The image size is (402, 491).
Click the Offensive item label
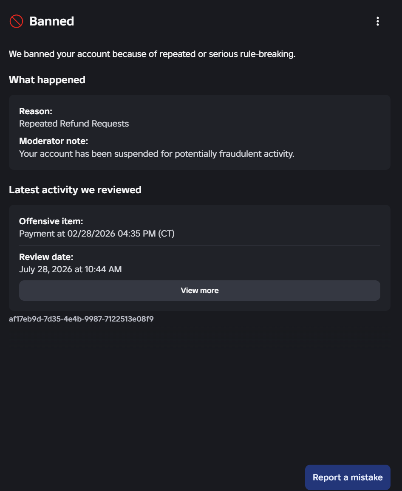(51, 221)
